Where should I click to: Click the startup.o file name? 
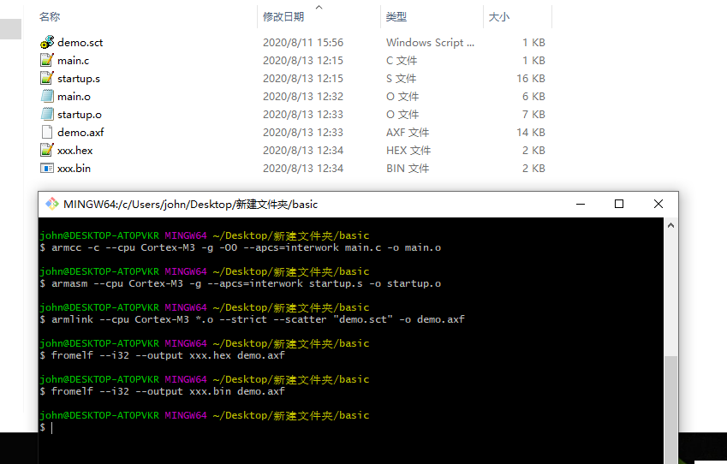tap(80, 114)
